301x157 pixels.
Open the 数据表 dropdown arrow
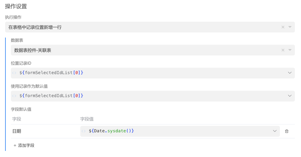(x=290, y=50)
